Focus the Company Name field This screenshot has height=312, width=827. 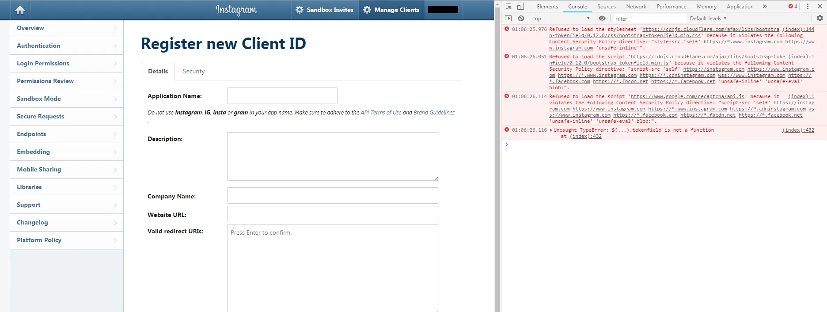click(x=333, y=196)
